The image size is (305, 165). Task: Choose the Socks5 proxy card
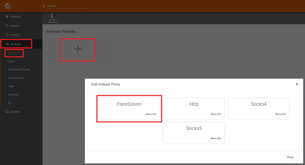pyautogui.click(x=194, y=133)
